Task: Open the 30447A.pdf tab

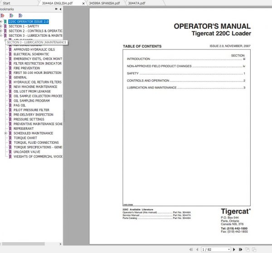Action: click(x=136, y=3)
